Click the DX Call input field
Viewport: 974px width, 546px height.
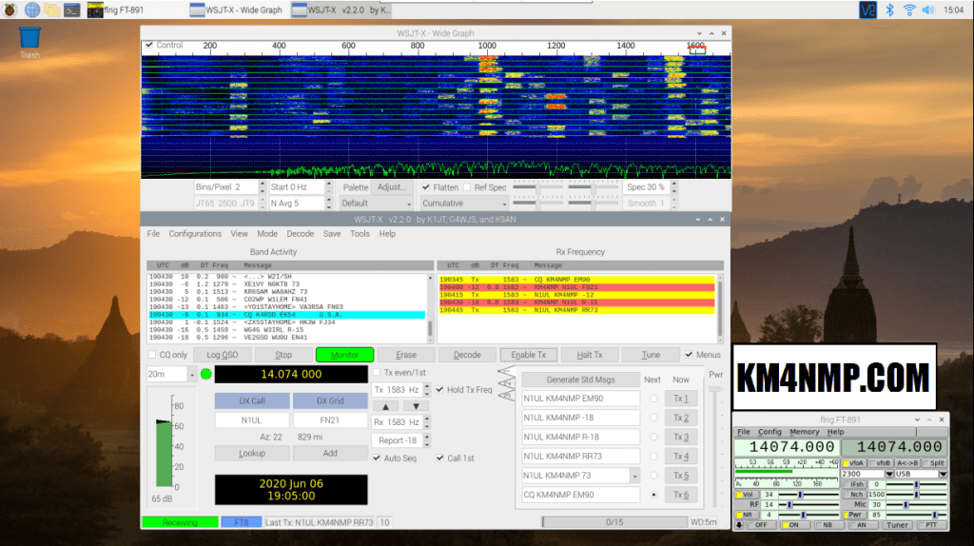coord(251,420)
